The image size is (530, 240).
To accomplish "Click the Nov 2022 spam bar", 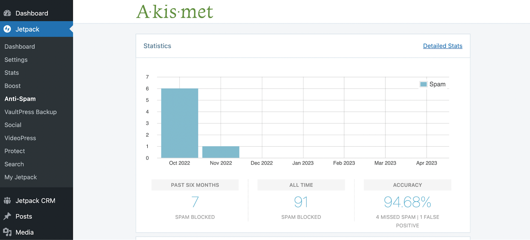I will tap(221, 152).
